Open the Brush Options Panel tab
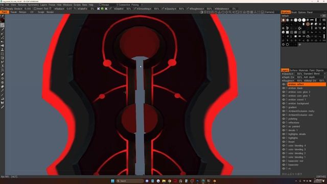 (302, 12)
